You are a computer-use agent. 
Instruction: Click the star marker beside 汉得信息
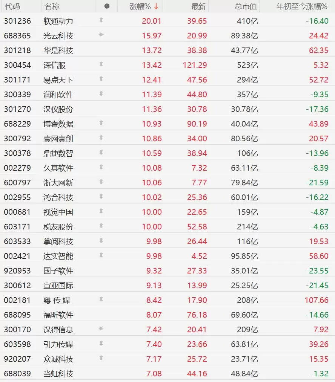[101, 329]
